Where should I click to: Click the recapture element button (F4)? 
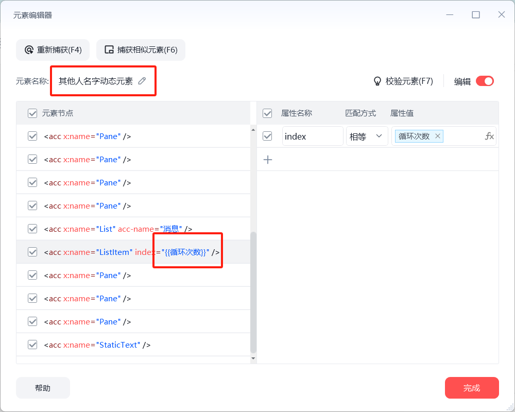53,50
